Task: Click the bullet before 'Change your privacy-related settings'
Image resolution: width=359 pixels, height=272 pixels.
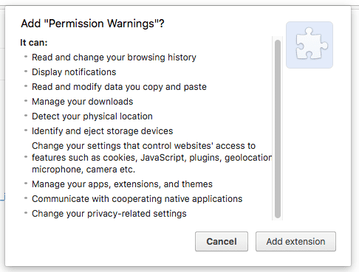Action: pos(26,213)
